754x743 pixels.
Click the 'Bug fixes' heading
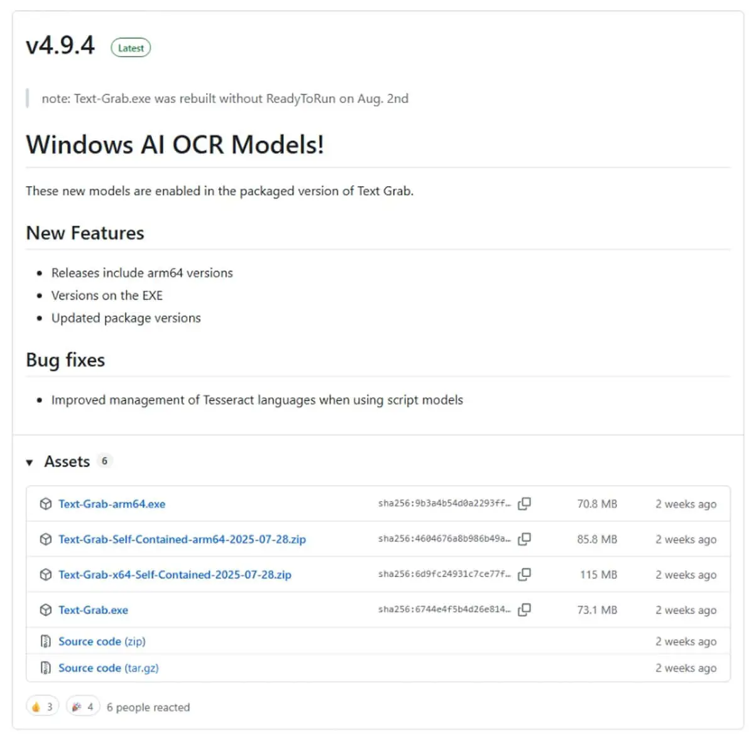pos(65,360)
